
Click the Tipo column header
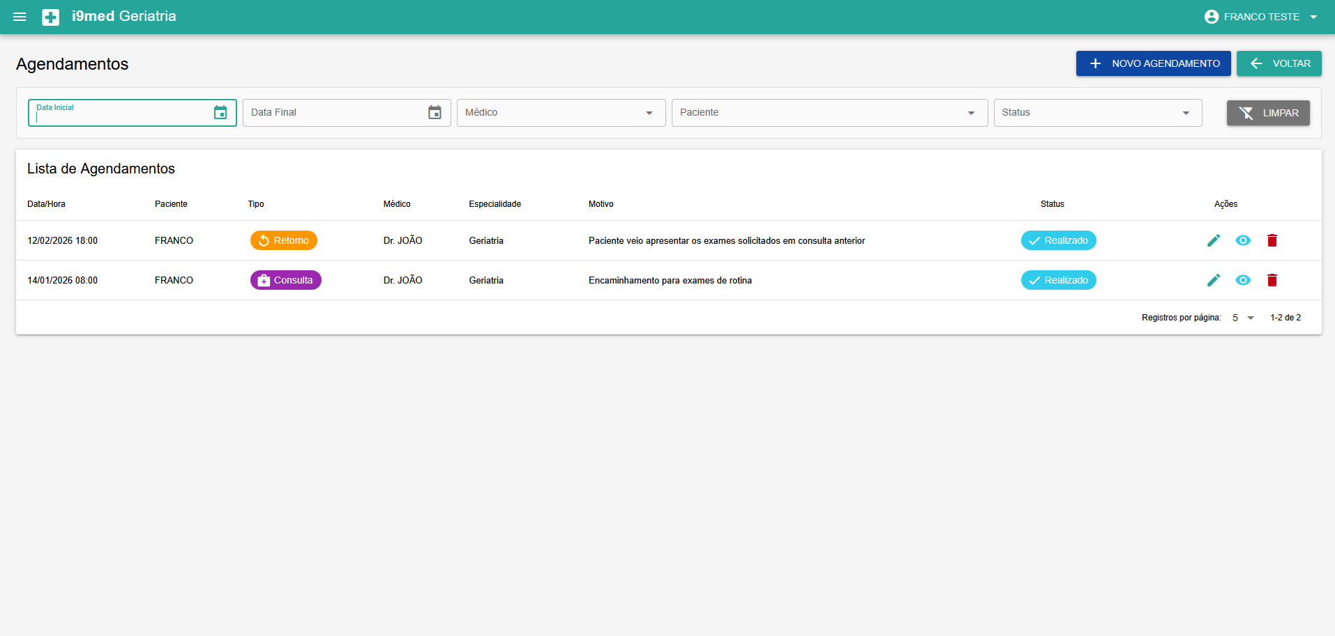point(256,204)
